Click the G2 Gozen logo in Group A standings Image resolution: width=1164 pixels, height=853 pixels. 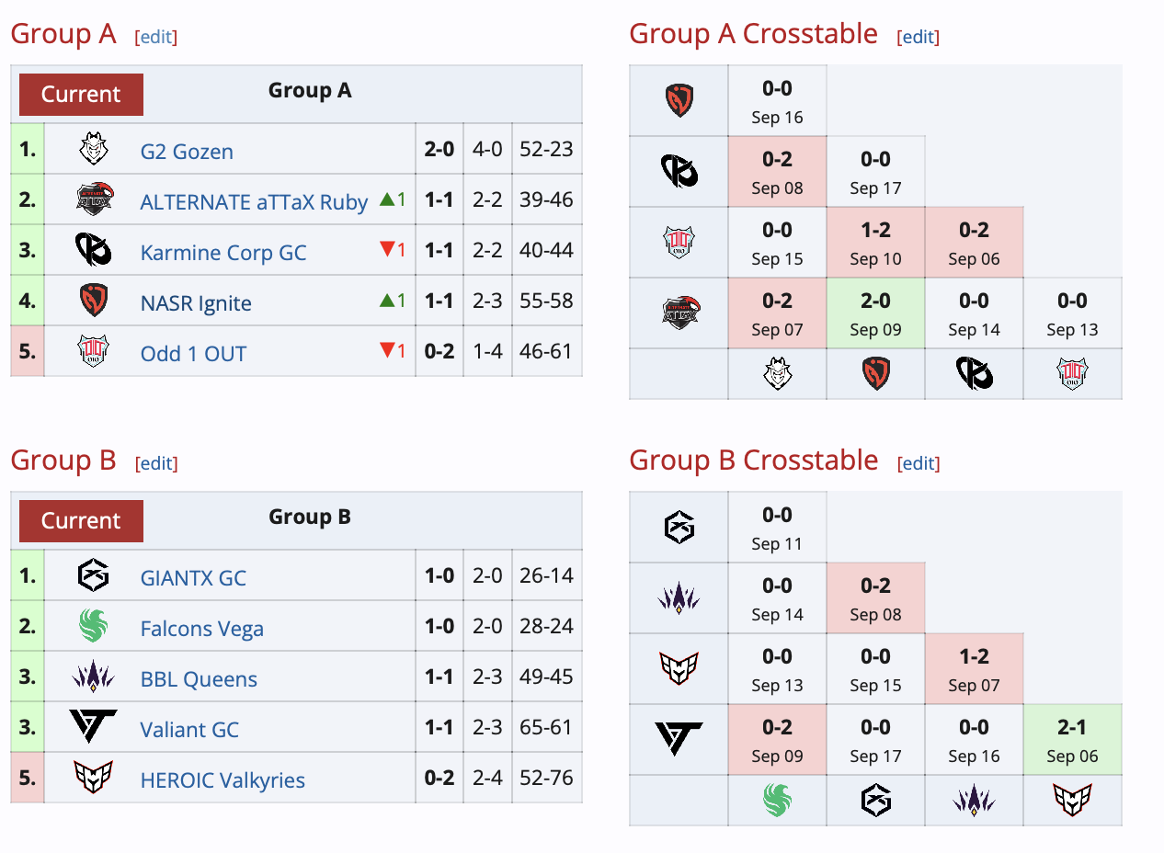coord(93,149)
